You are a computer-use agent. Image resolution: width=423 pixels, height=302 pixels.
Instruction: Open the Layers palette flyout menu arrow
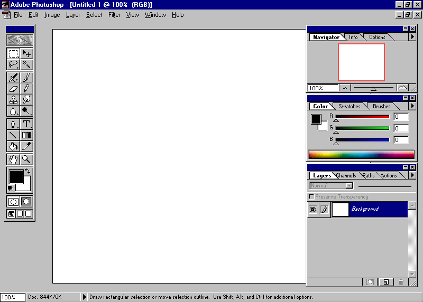412,175
